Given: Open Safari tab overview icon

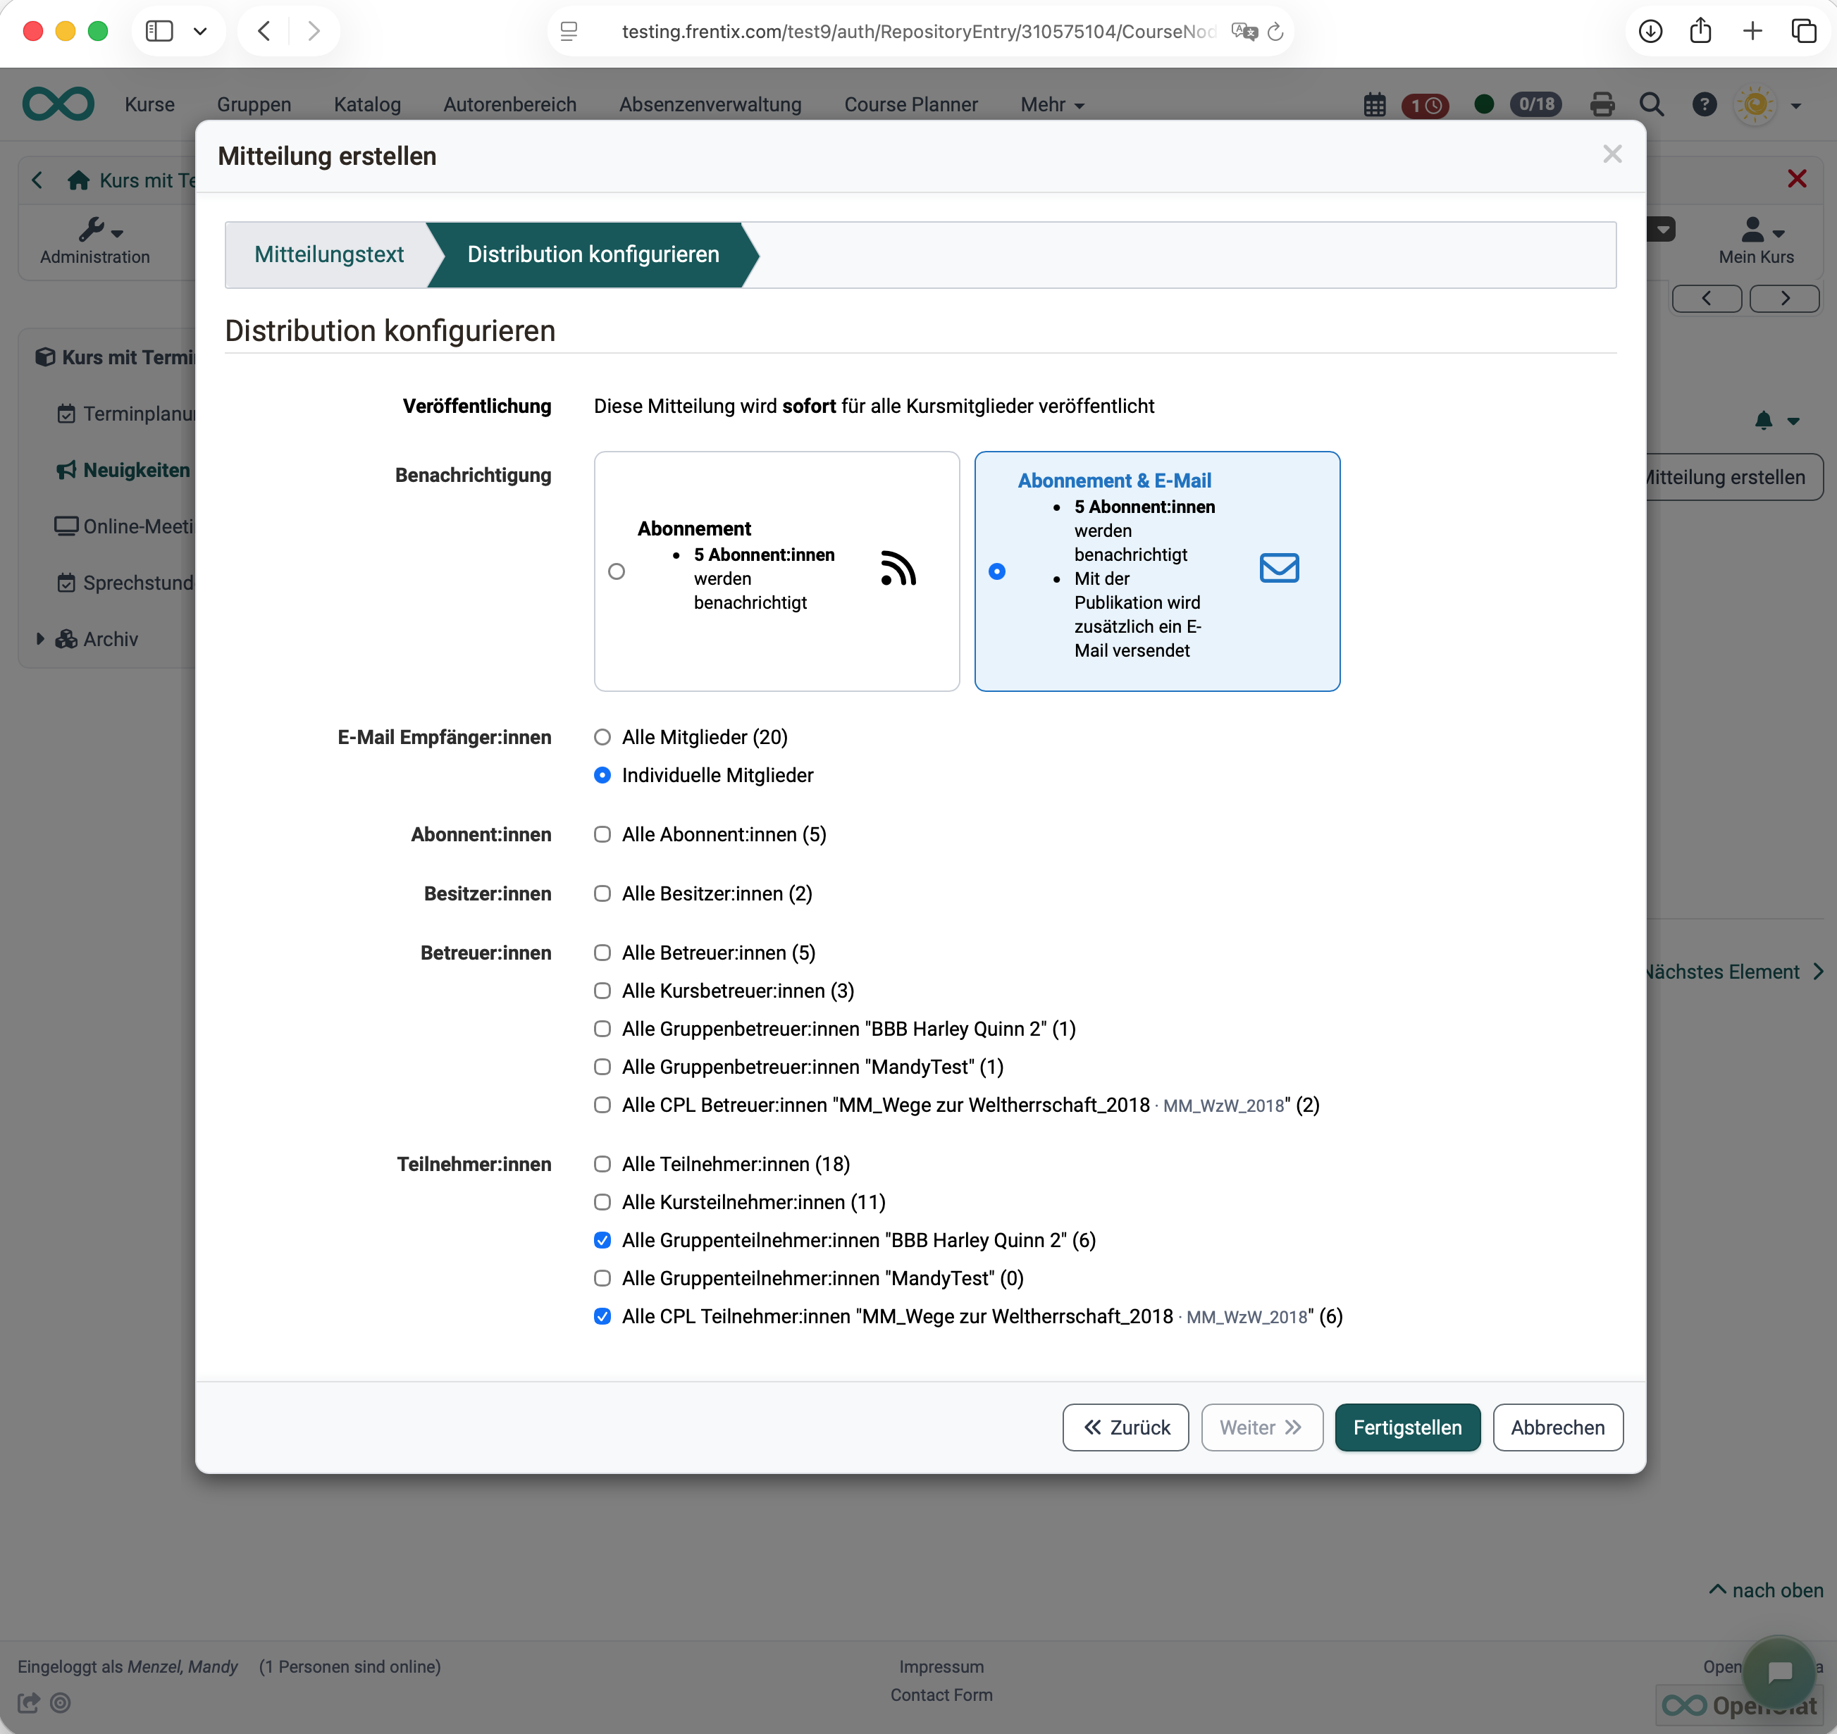Looking at the screenshot, I should pyautogui.click(x=1802, y=32).
